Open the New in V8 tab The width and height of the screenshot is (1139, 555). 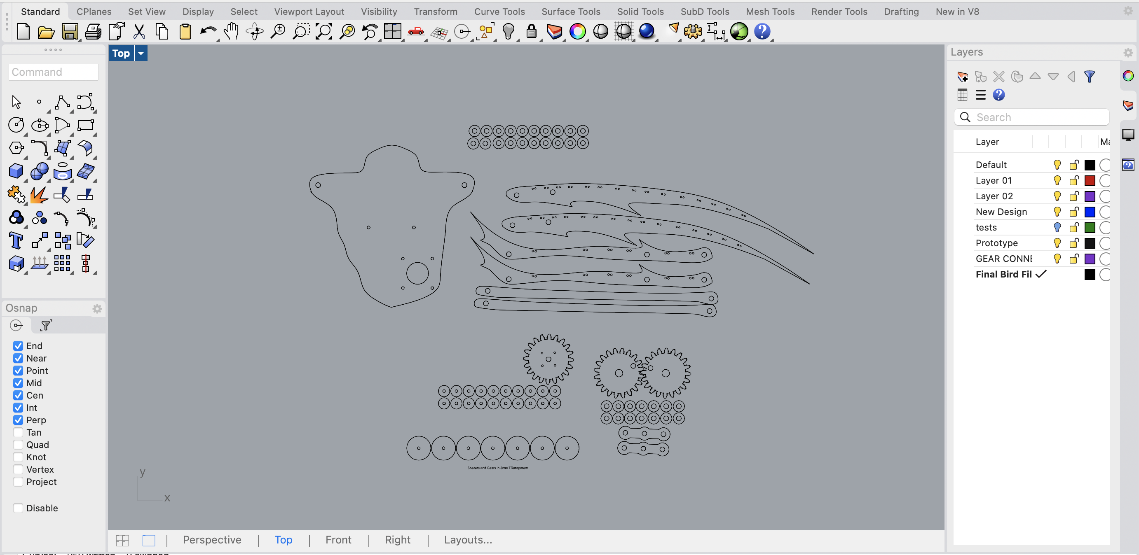coord(957,12)
